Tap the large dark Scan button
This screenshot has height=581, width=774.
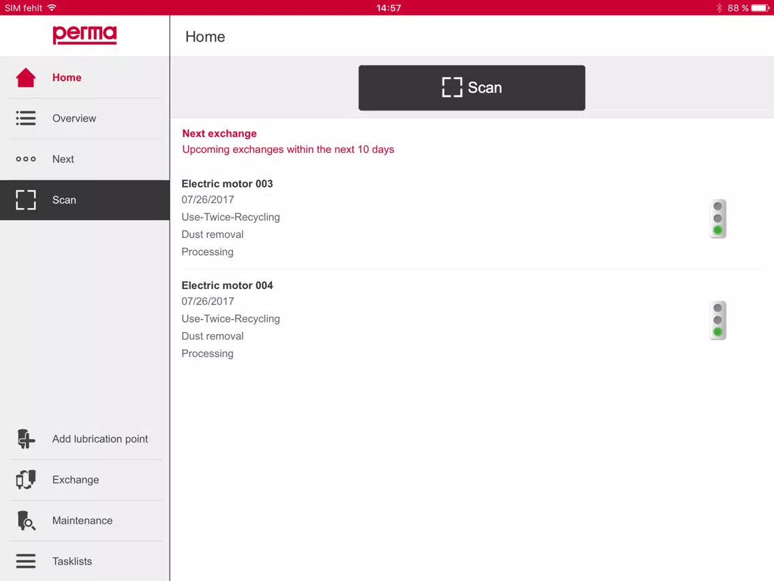click(472, 87)
